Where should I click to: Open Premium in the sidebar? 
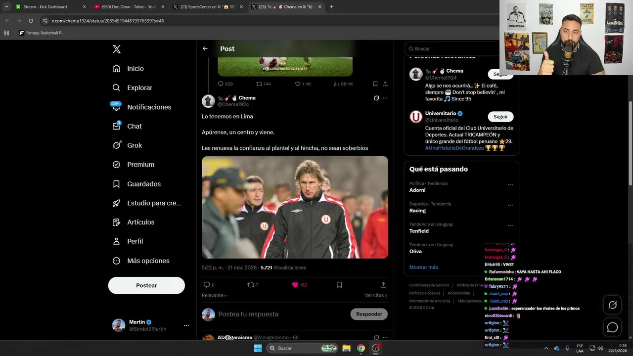[134, 165]
